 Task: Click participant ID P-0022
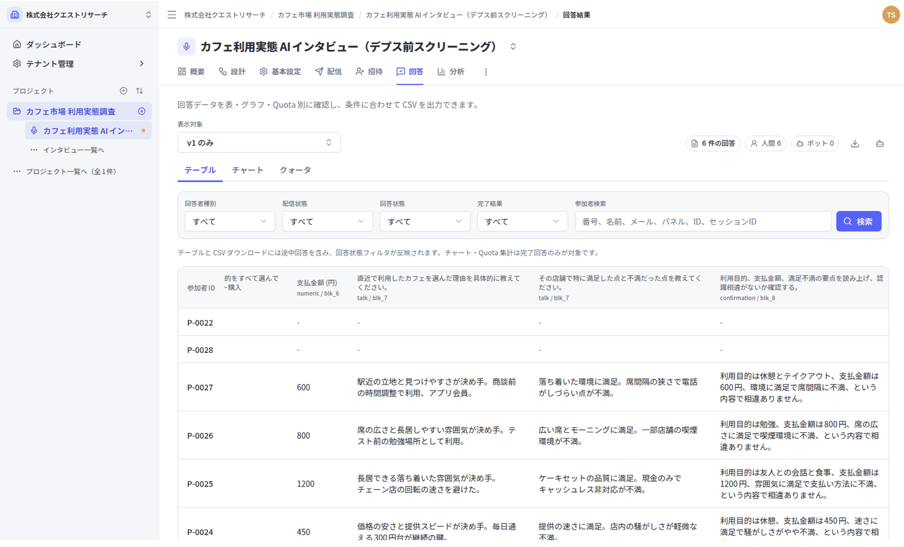(x=200, y=322)
